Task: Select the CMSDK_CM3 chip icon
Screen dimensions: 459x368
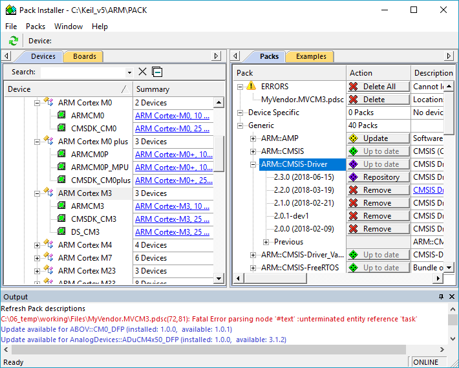Action: tap(61, 219)
